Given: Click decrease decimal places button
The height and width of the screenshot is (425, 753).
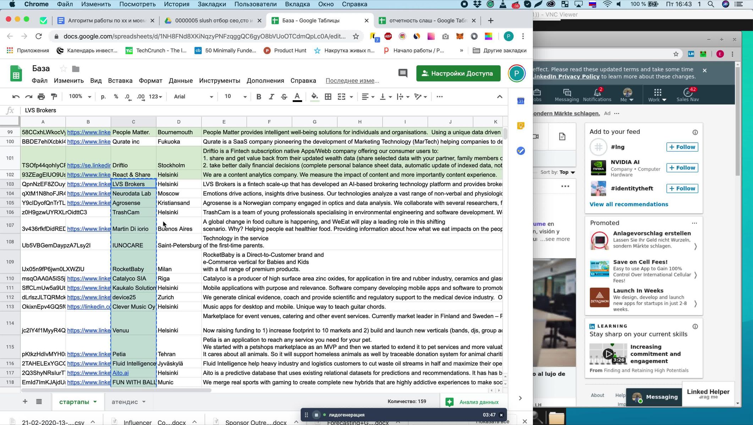Looking at the screenshot, I should [x=128, y=97].
